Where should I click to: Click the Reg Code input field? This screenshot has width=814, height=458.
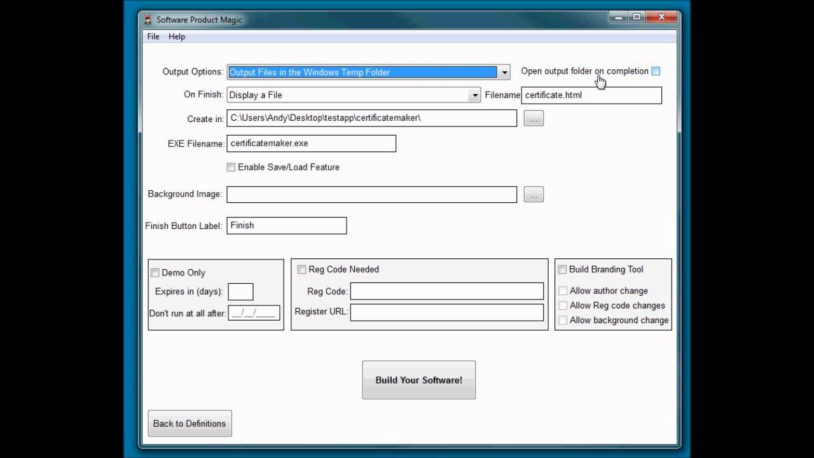point(447,291)
